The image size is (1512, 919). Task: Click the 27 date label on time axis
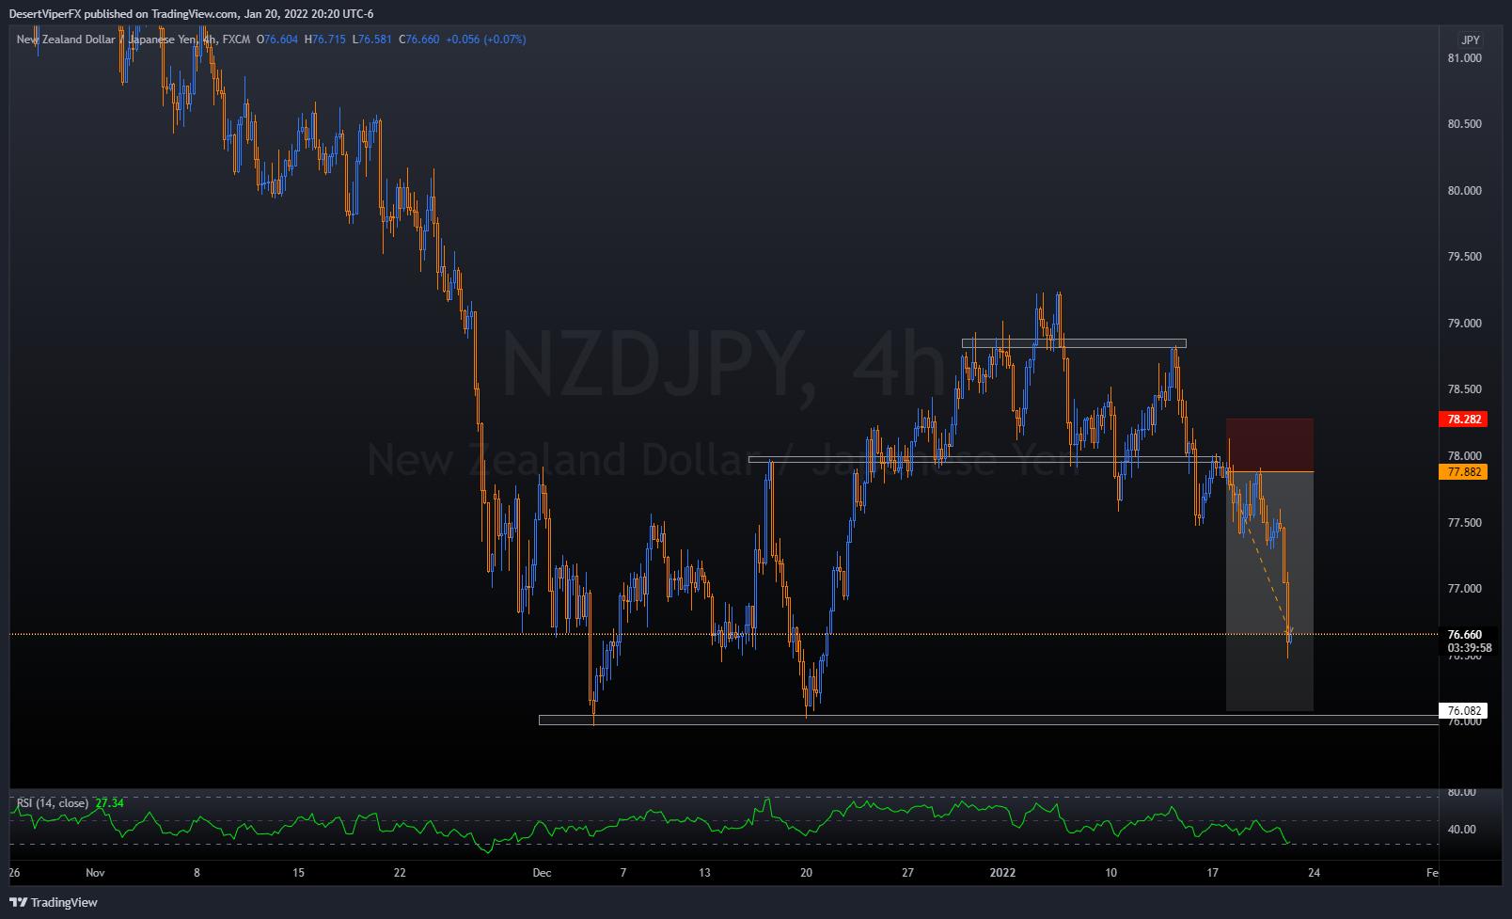[907, 873]
